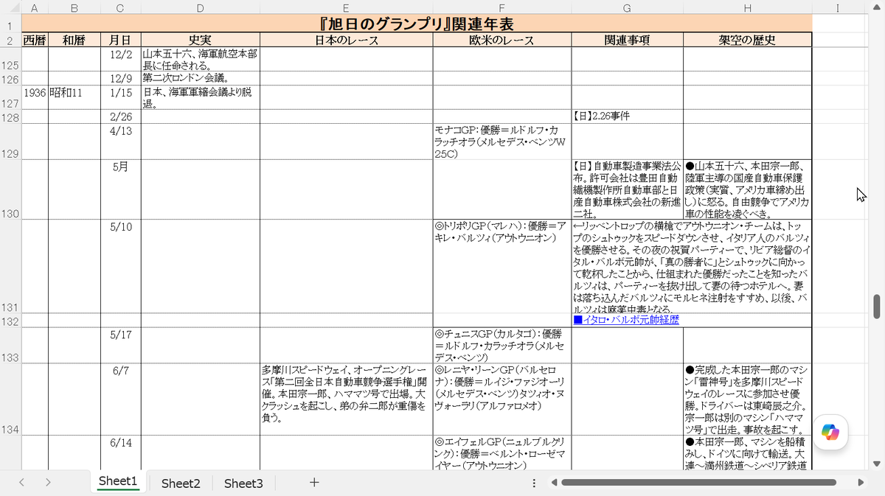This screenshot has height=496, width=885.
Task: Switch to Sheet1 tab
Action: (x=118, y=482)
